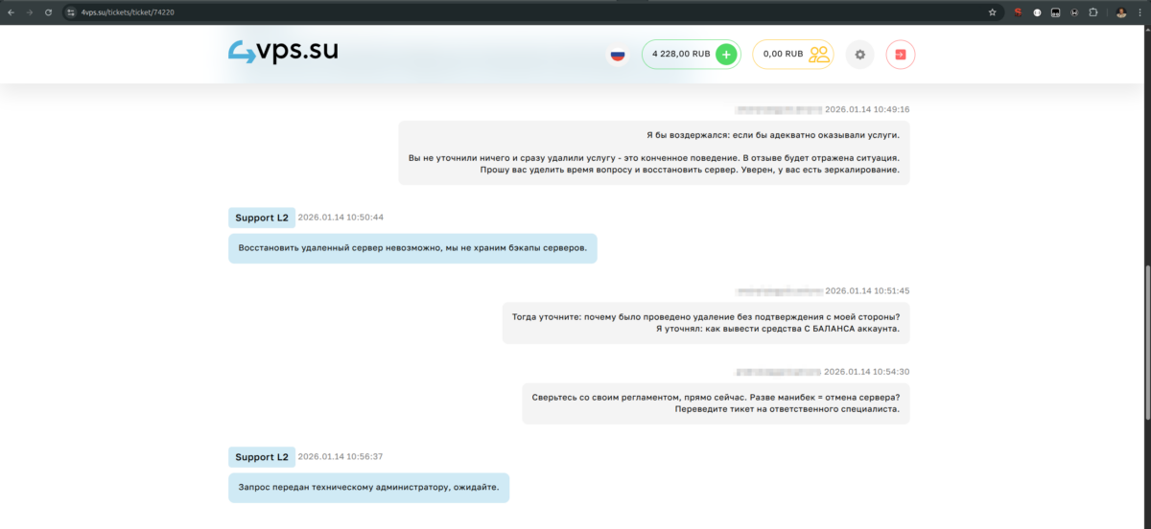Click the first Support L2 label at 10:50:44

[262, 218]
